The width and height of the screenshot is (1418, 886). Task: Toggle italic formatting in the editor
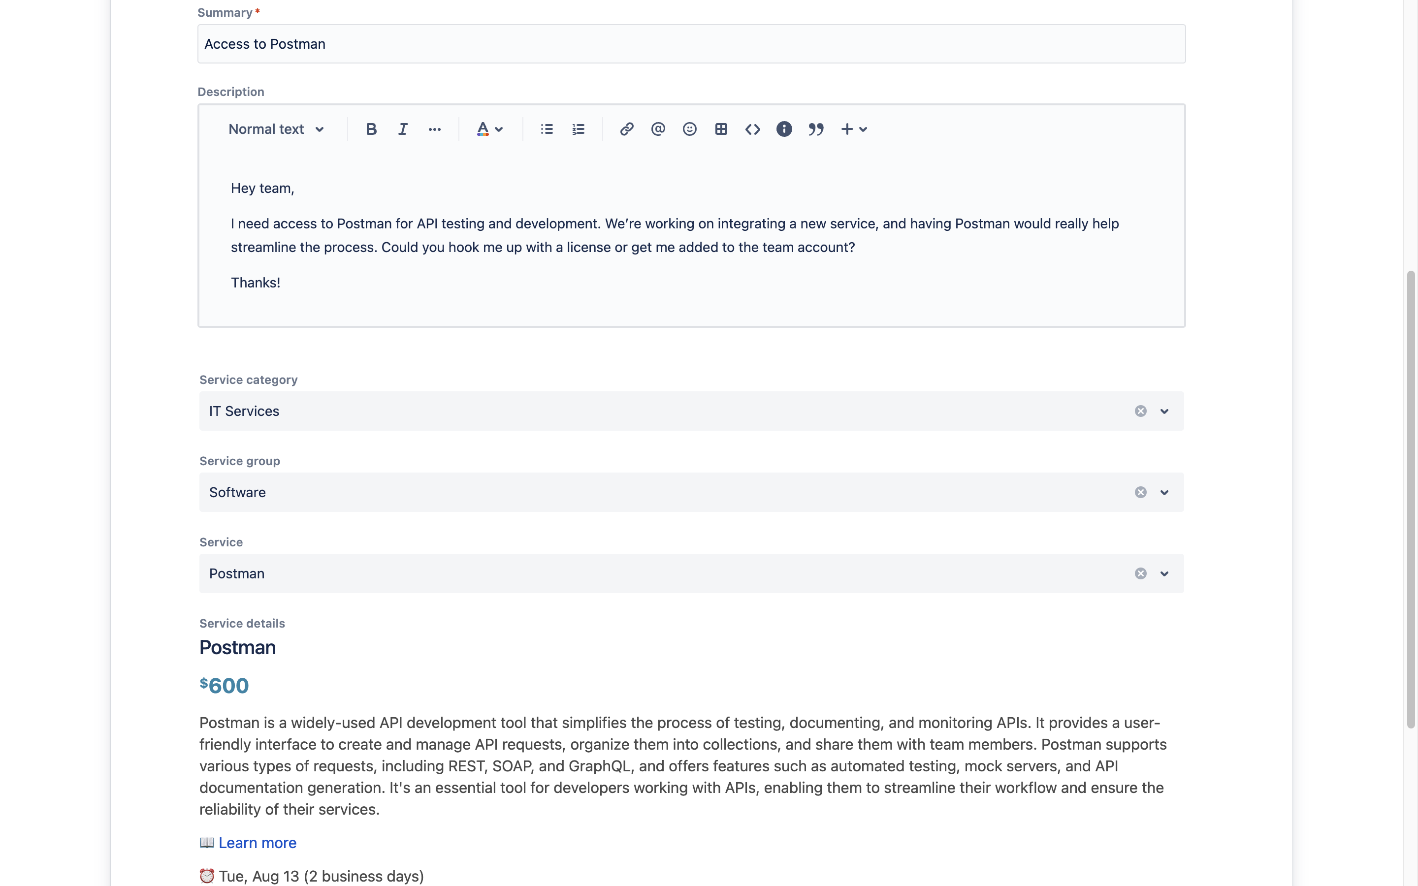[403, 129]
